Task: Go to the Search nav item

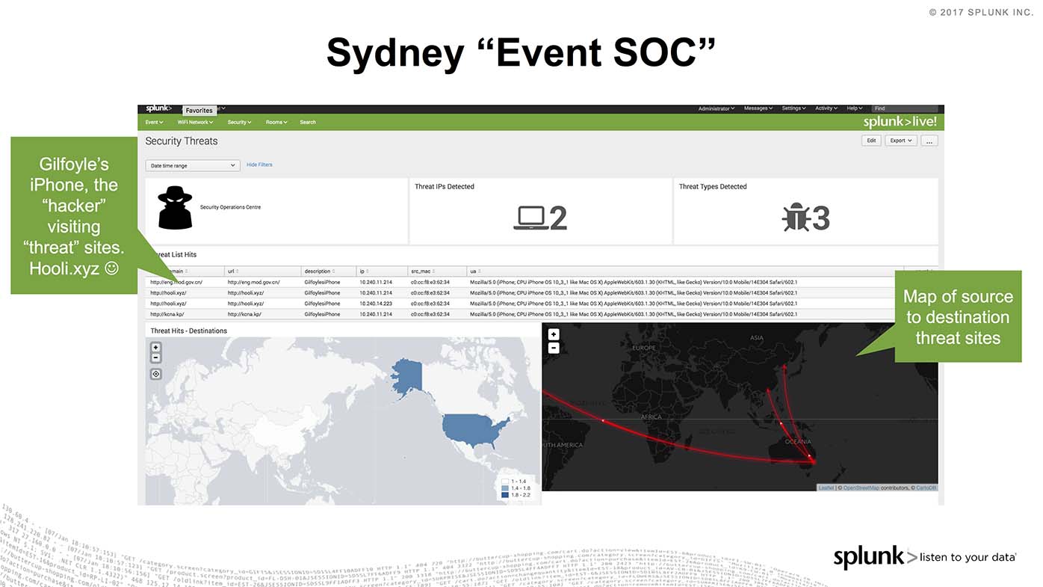Action: coord(308,122)
